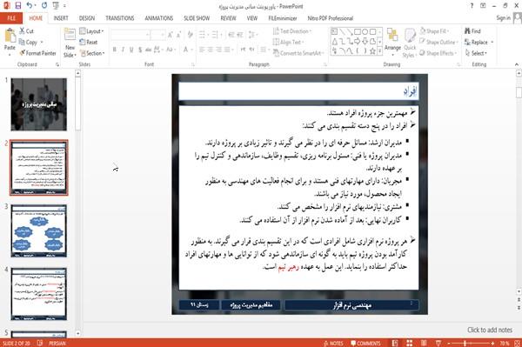Image resolution: width=522 pixels, height=347 pixels.
Task: Select slide 3 thumbnail with blue clouds
Action: [38, 230]
